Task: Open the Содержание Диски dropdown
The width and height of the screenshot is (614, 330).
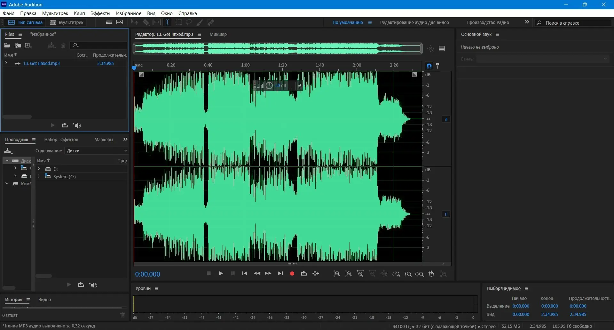Action: pos(96,151)
